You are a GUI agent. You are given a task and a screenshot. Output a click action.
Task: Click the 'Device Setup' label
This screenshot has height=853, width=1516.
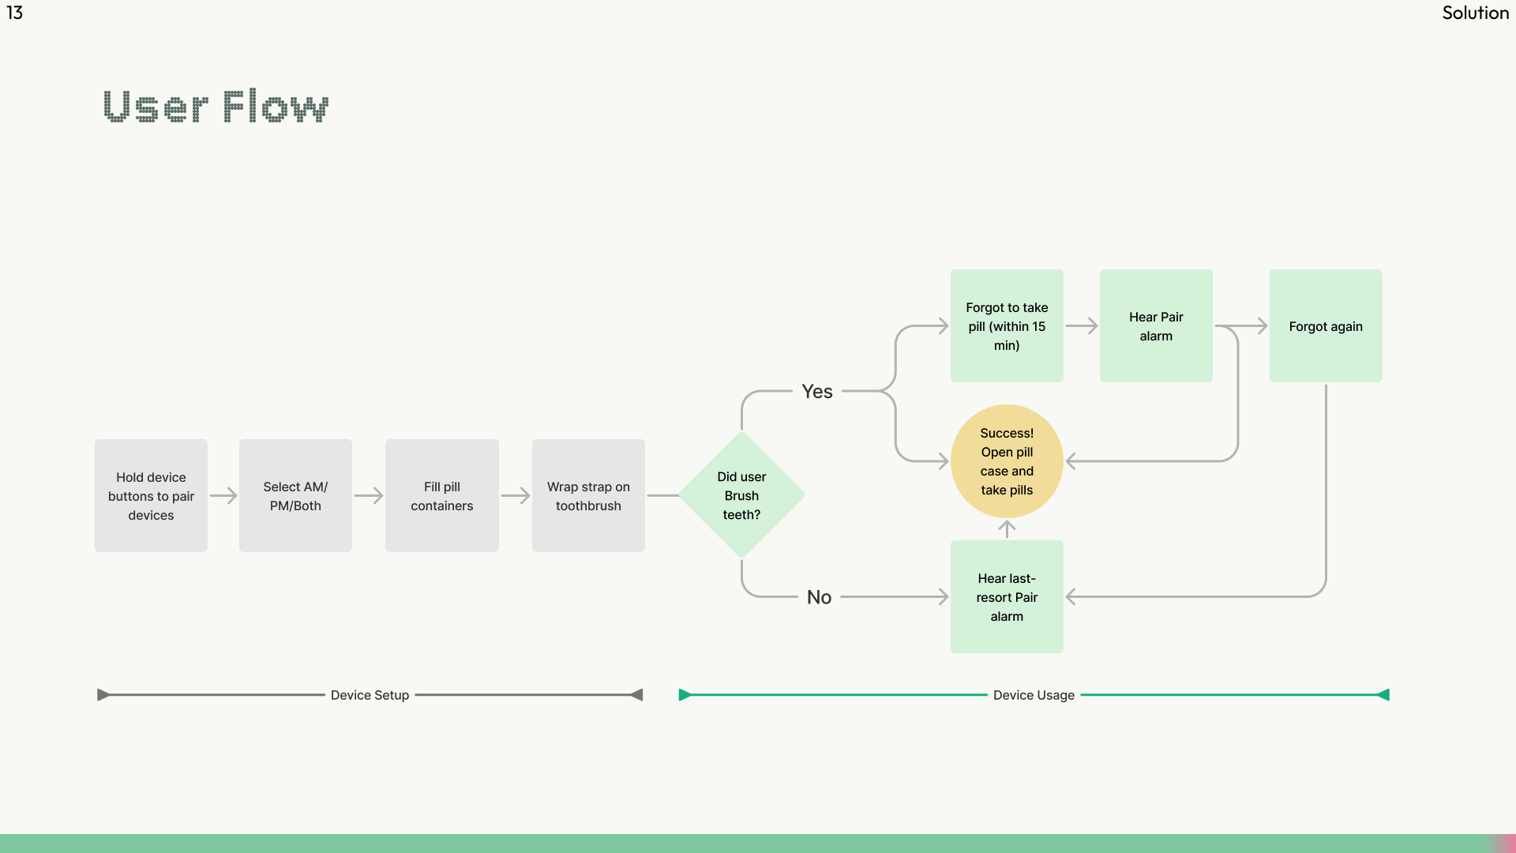click(370, 695)
